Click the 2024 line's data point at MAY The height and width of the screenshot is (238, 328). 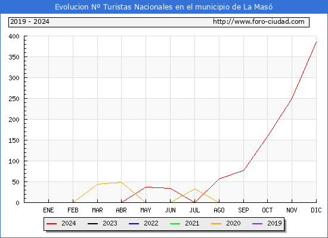point(146,187)
